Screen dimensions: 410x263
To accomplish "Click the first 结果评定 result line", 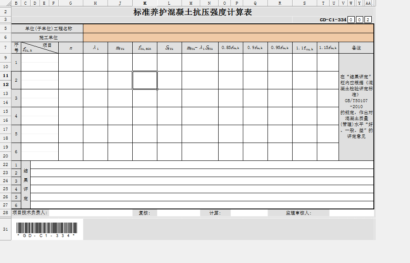I will tap(202, 165).
